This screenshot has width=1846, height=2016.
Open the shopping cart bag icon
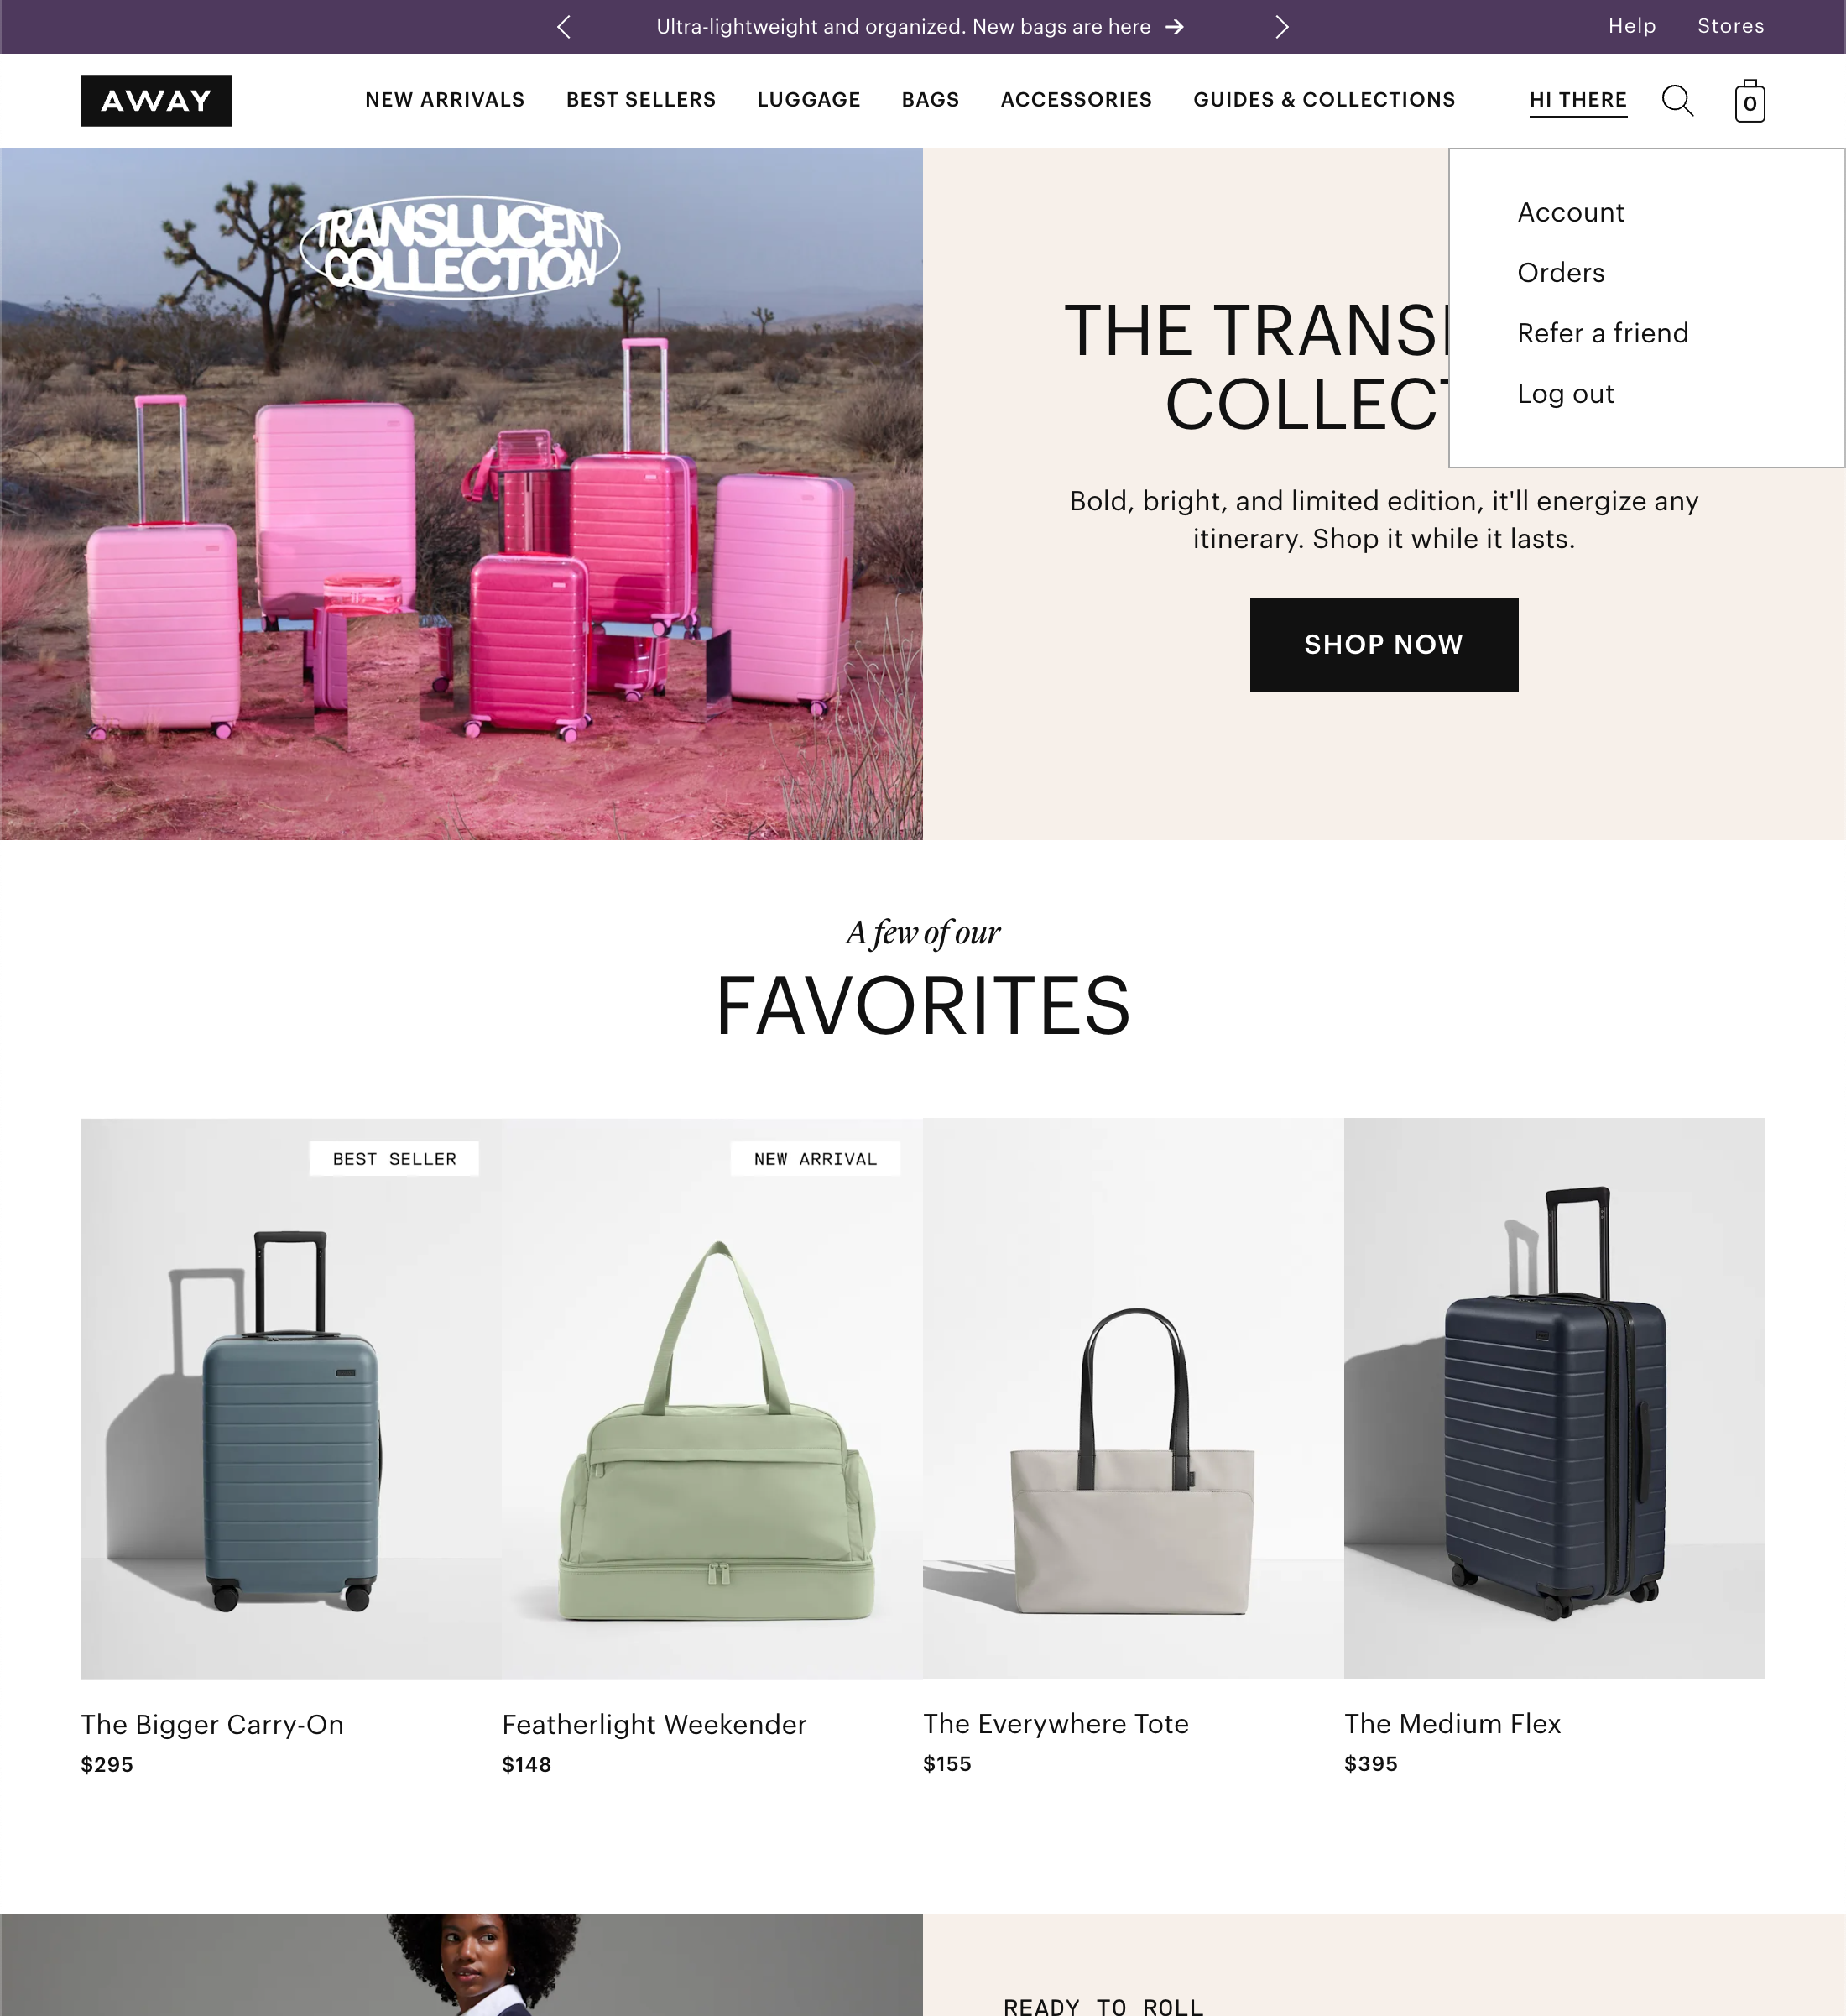[1749, 101]
